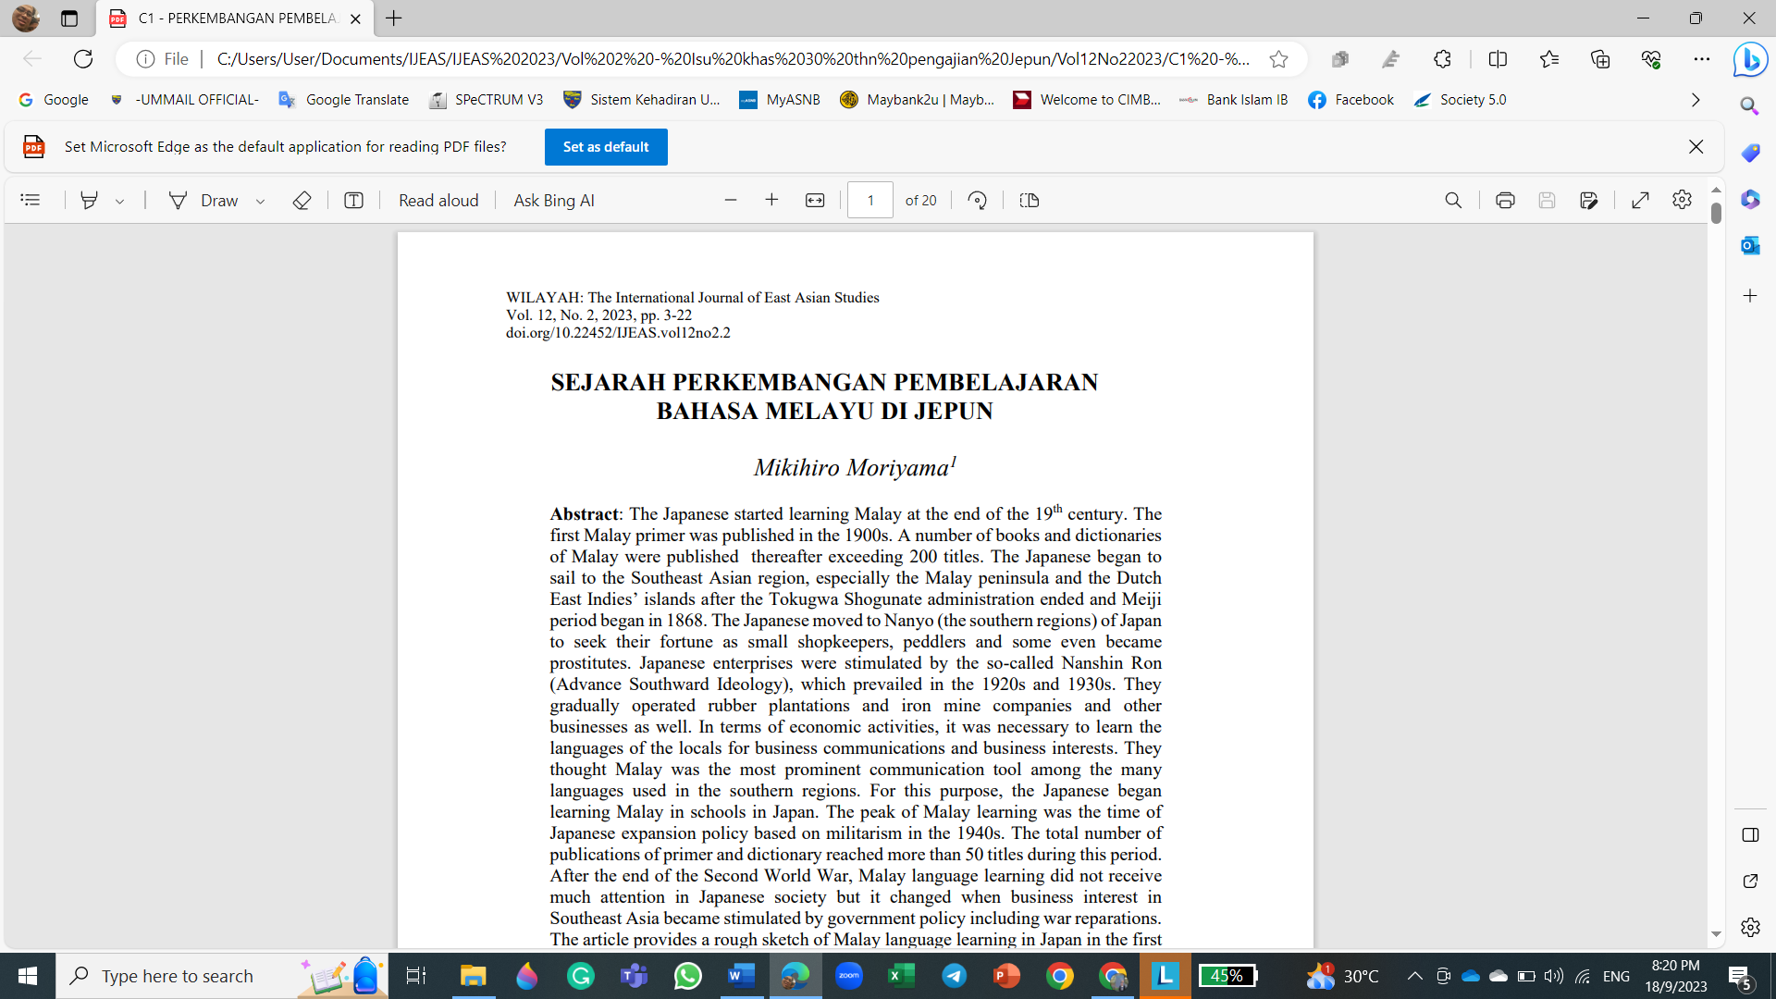Screen dimensions: 1776x999
Task: Select the Highlight tool
Action: click(89, 200)
